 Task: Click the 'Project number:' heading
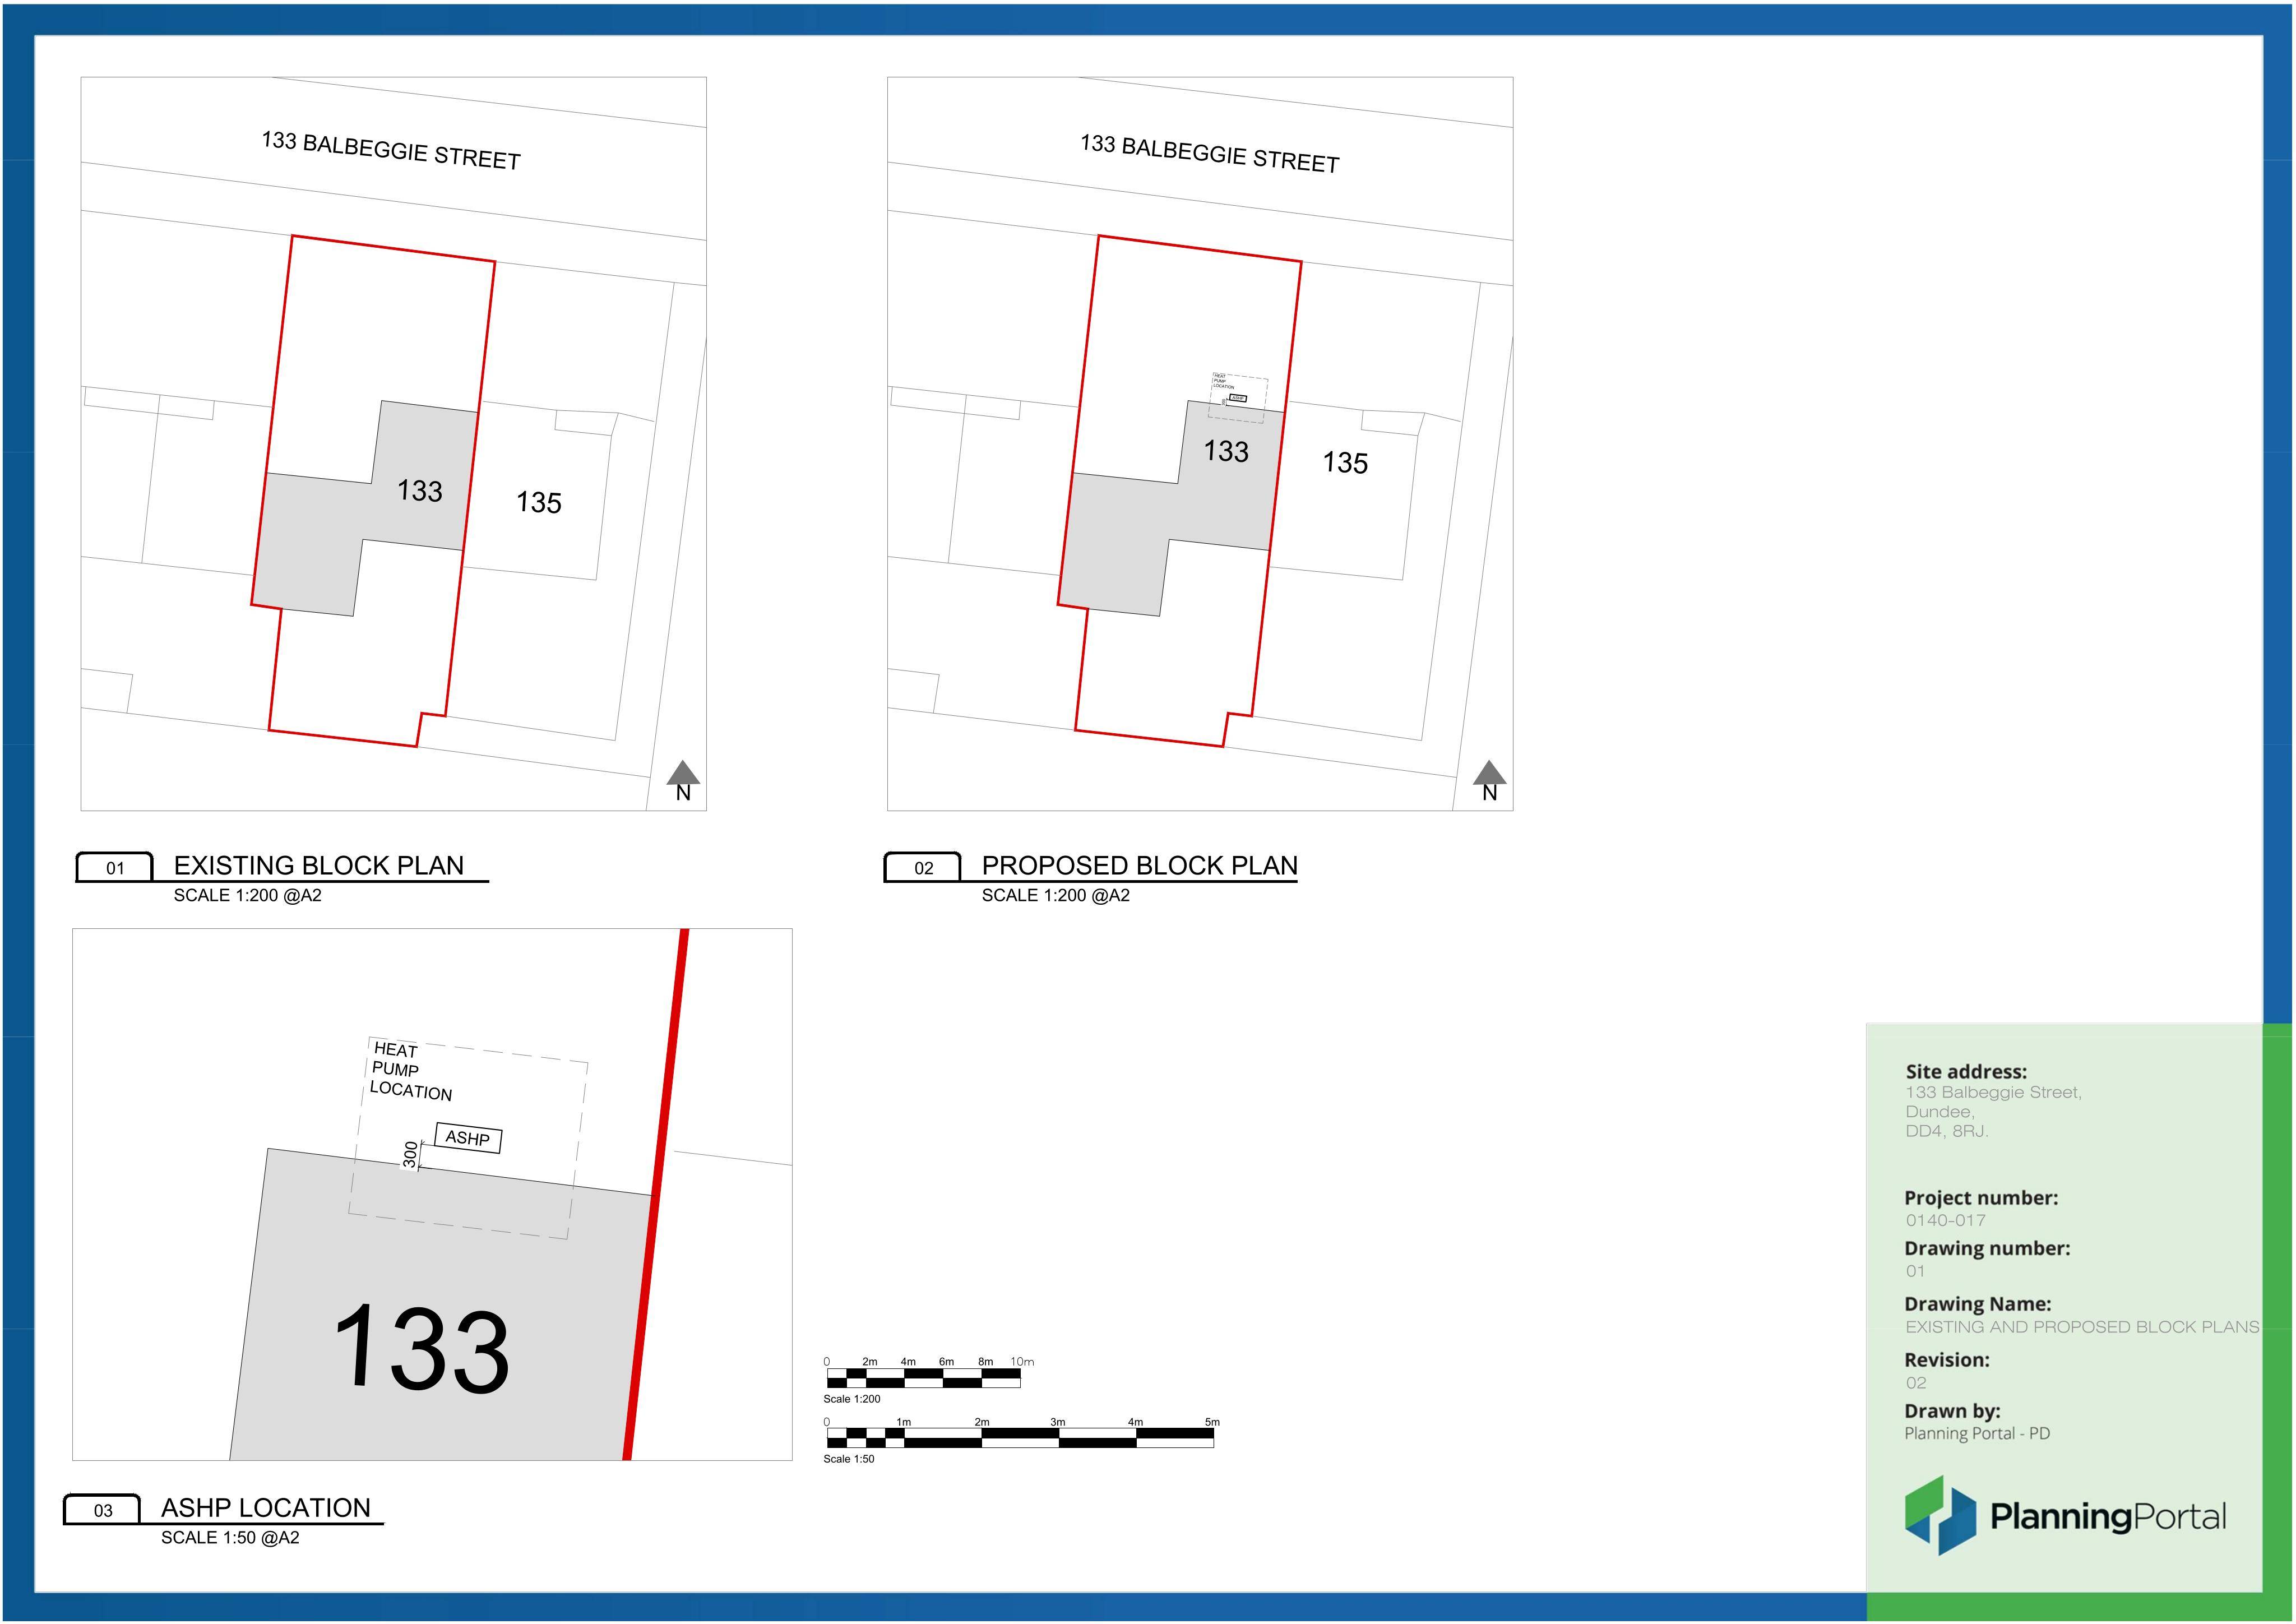(1981, 1197)
